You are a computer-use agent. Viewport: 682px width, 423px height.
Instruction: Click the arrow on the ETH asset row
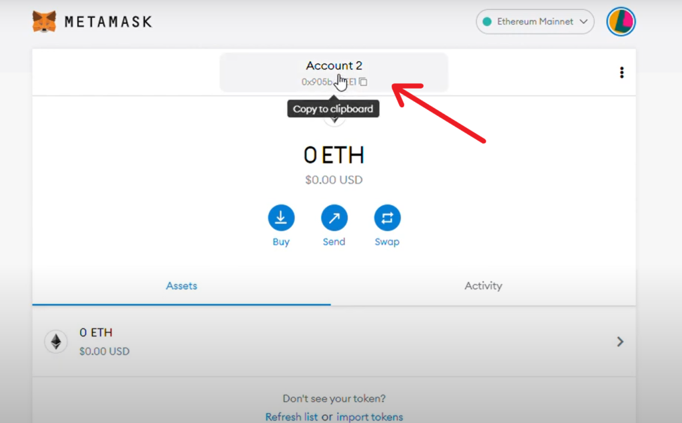point(619,341)
